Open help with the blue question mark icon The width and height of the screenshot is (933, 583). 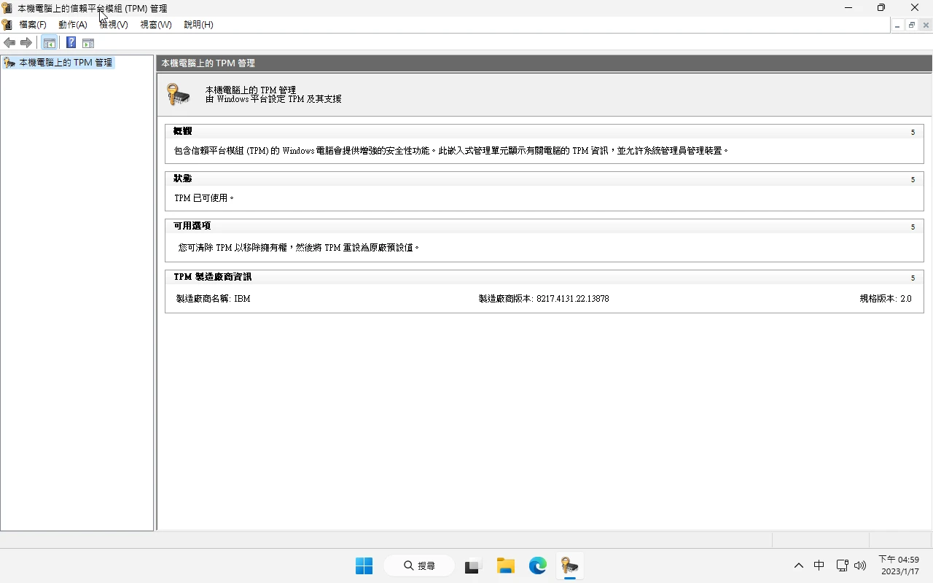(x=71, y=43)
